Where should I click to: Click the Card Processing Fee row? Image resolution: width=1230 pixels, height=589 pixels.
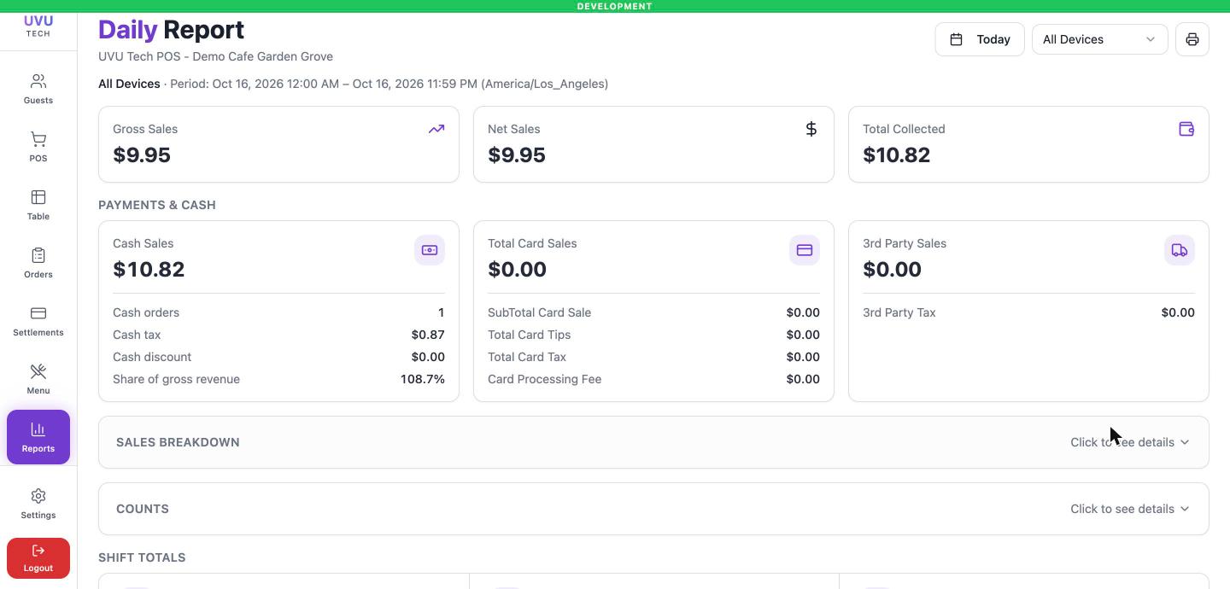[653, 379]
